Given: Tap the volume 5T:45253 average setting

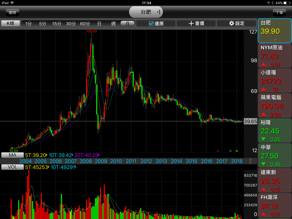Looking at the screenshot, I should point(37,167).
